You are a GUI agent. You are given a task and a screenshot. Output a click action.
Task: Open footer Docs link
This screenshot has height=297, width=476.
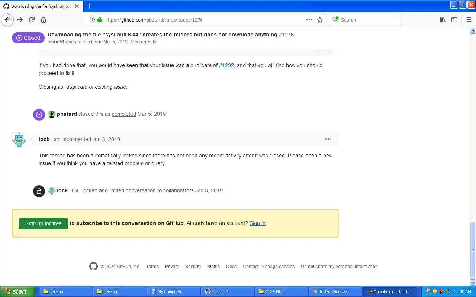point(231,267)
